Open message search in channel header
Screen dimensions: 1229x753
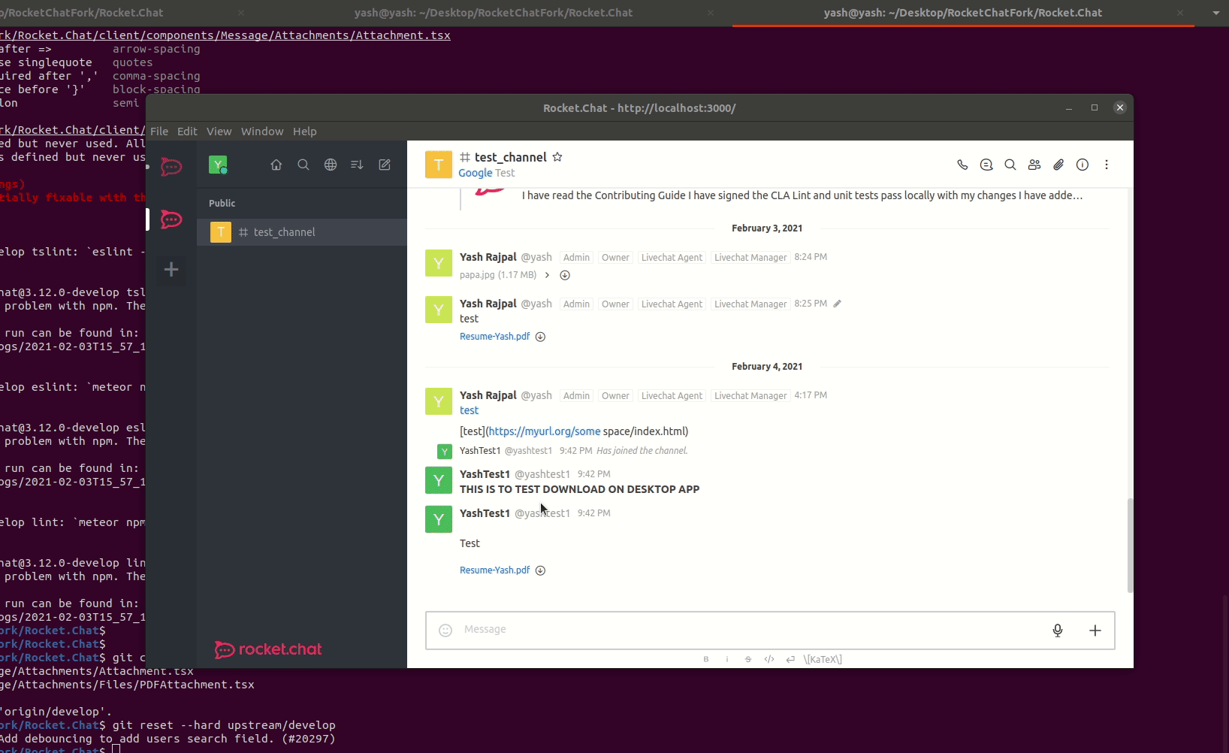click(x=1010, y=165)
